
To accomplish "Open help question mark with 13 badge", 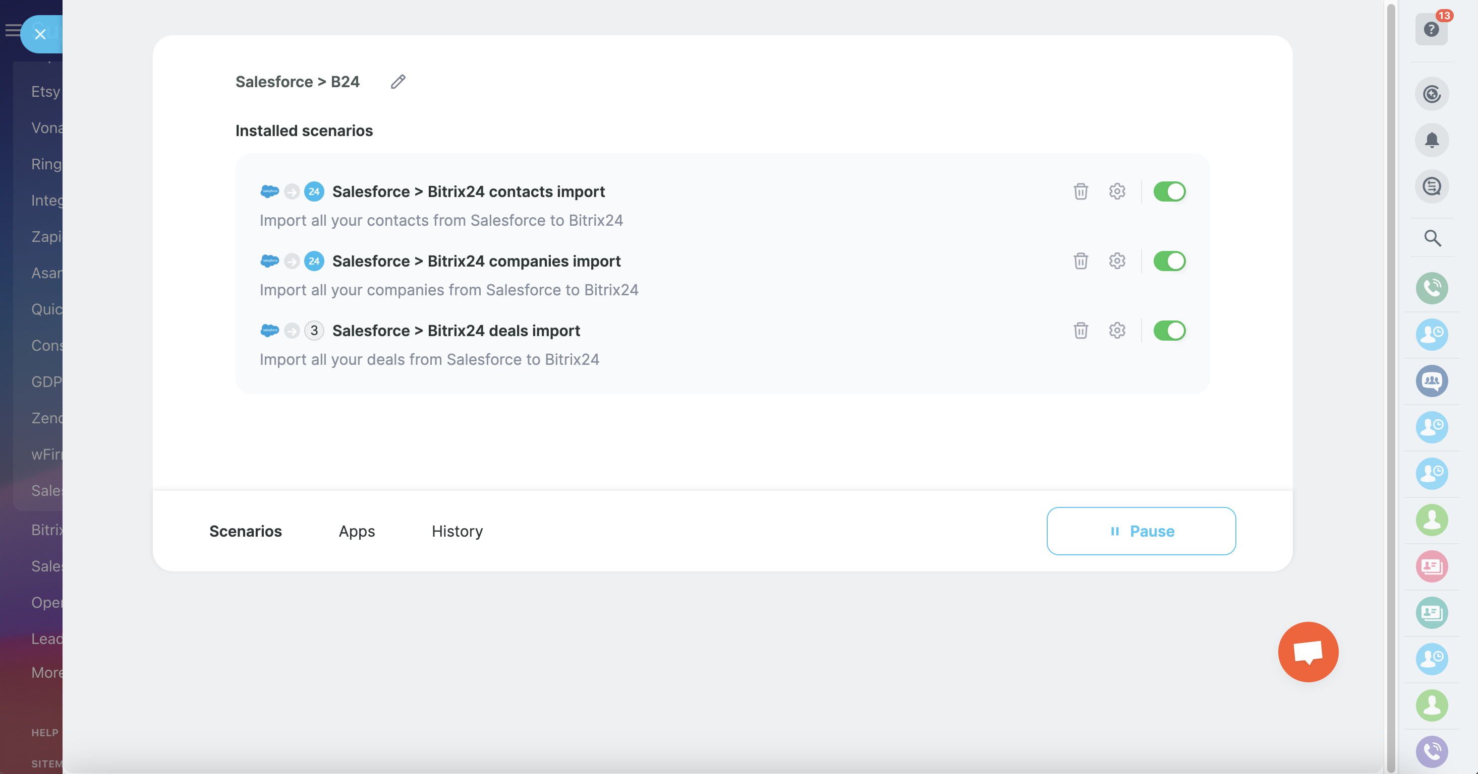I will pos(1431,29).
